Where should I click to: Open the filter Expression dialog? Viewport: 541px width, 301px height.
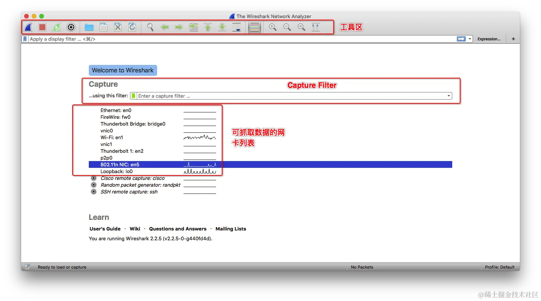click(x=489, y=39)
